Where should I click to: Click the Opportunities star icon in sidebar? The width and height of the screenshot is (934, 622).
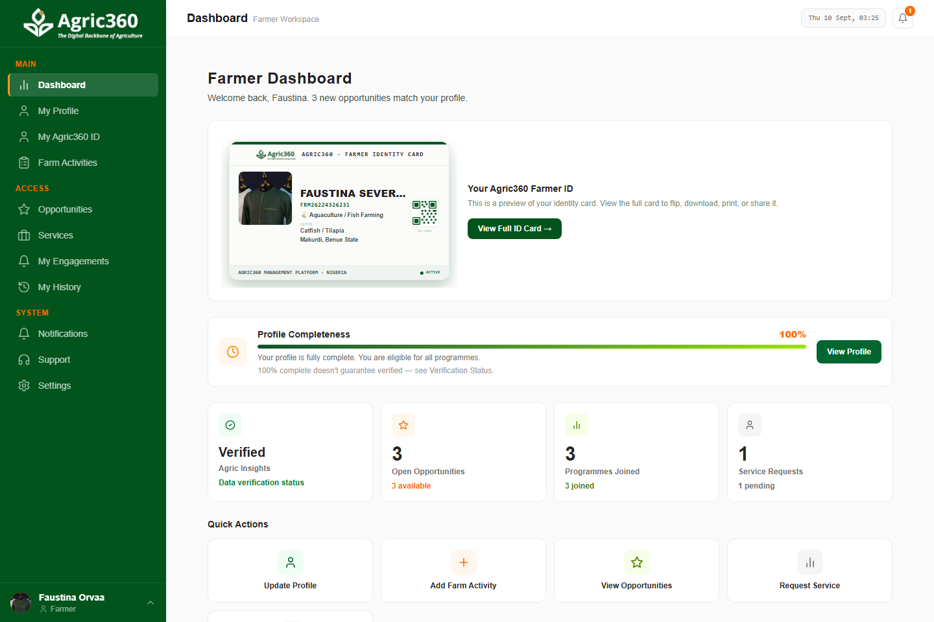(x=24, y=209)
